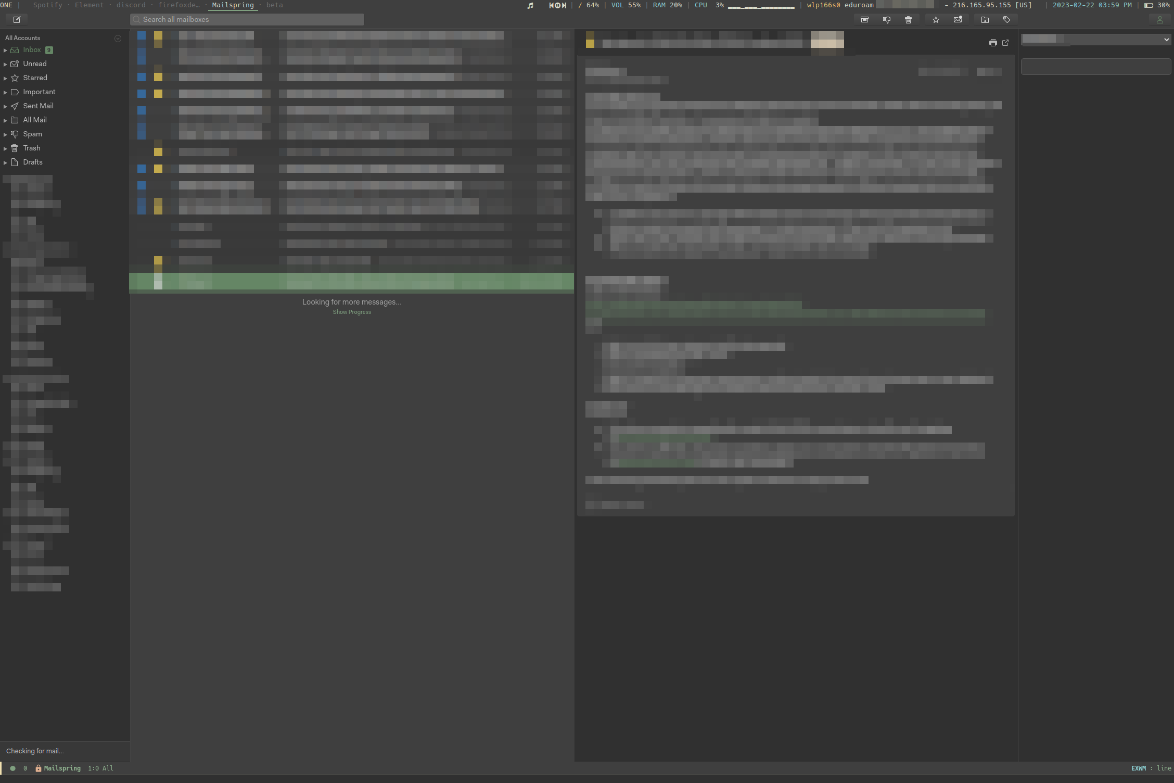Star the open thread
Viewport: 1174px width, 783px height.
click(936, 20)
